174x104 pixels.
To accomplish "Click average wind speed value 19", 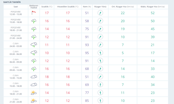I will [123, 29].
